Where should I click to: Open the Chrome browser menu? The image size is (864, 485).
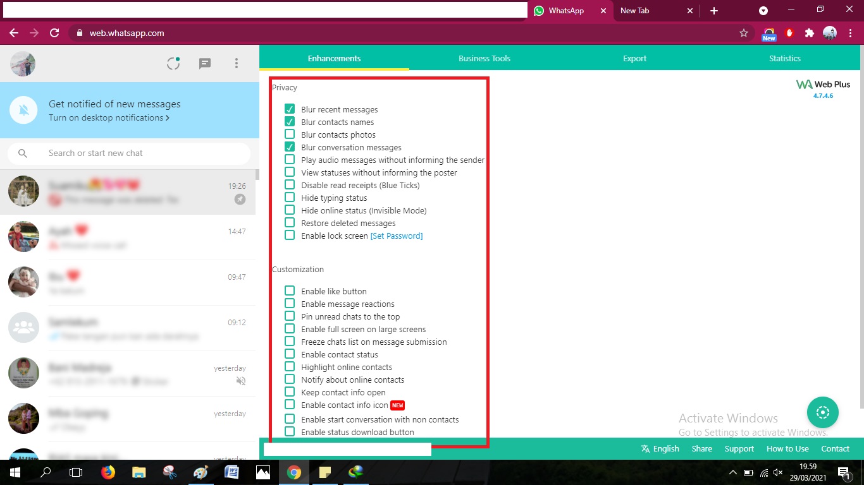point(850,33)
